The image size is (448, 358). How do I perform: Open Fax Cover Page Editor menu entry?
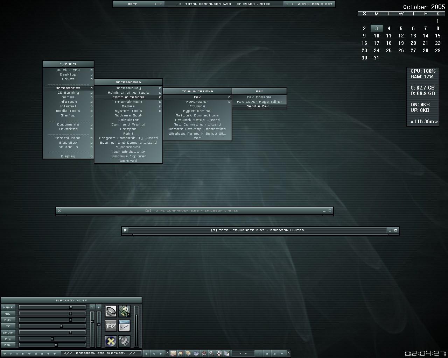[259, 102]
